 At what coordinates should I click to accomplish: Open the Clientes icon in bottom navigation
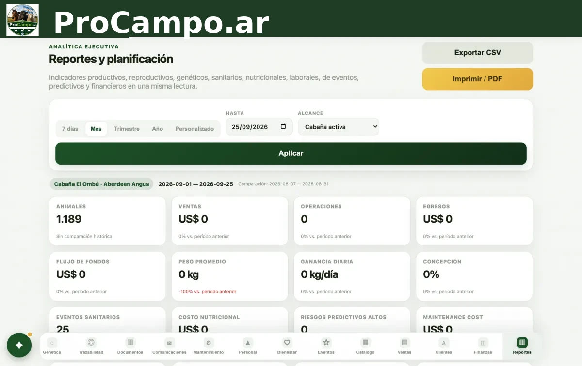click(444, 342)
